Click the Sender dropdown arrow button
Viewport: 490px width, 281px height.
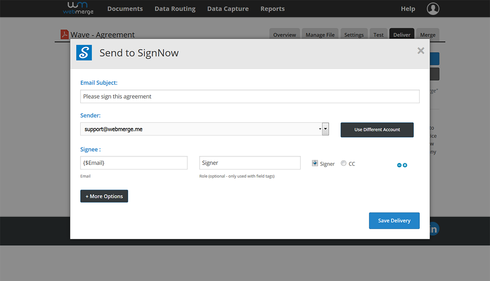[325, 129]
